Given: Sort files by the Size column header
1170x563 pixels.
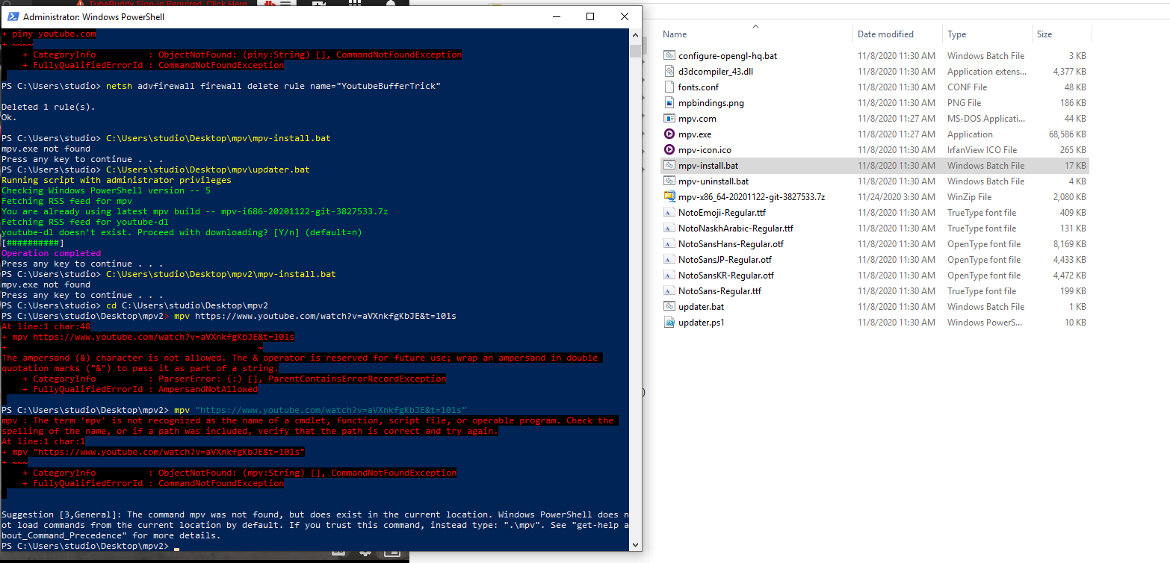Looking at the screenshot, I should click(1061, 34).
